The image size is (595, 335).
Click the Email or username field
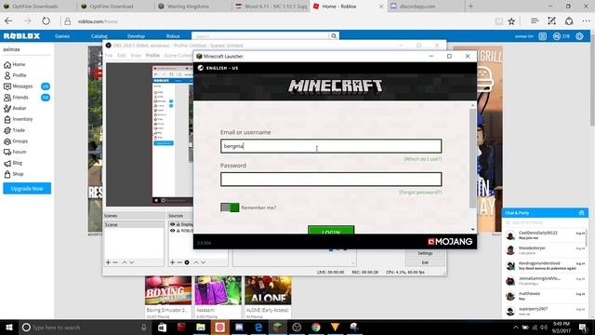tap(331, 146)
